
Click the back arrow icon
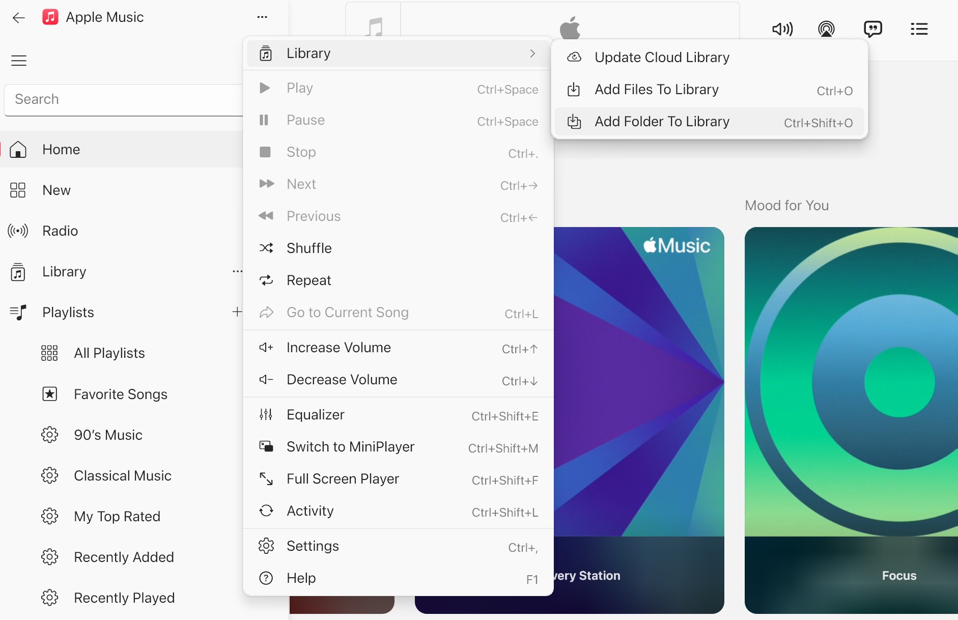[19, 18]
